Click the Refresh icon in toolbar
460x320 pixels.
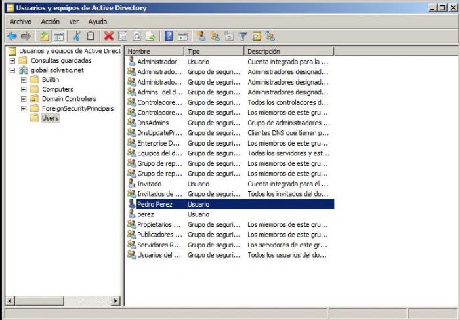(x=137, y=36)
